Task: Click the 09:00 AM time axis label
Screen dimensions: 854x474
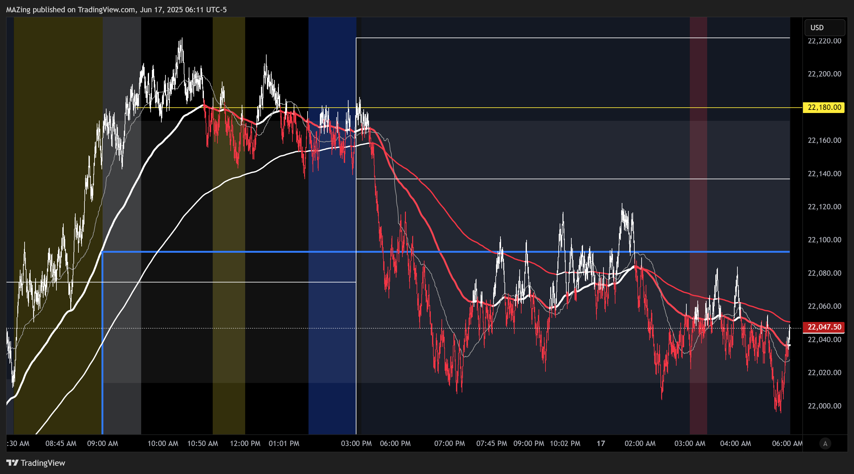Action: (x=102, y=443)
